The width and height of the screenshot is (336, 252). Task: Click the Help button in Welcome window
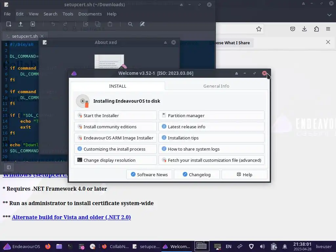tap(244, 175)
